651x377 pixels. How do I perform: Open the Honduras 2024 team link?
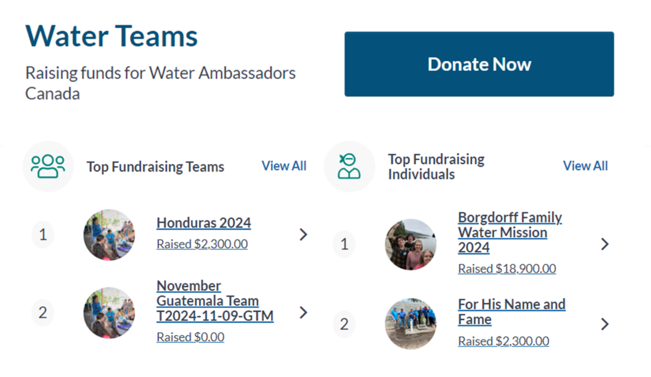(x=203, y=223)
